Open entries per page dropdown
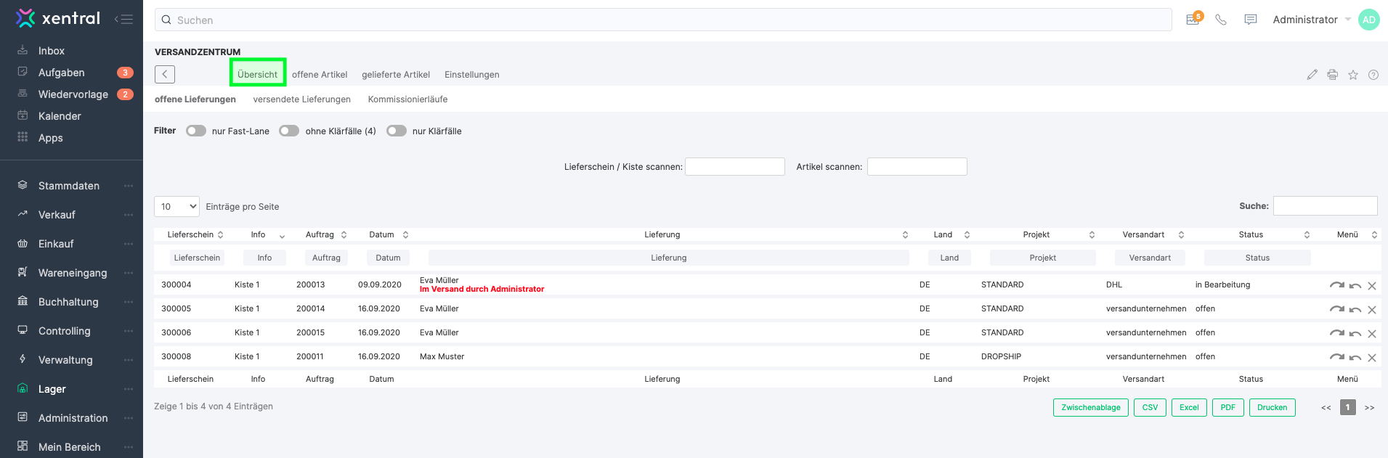Screen dimensions: 1388x458 [x=176, y=207]
